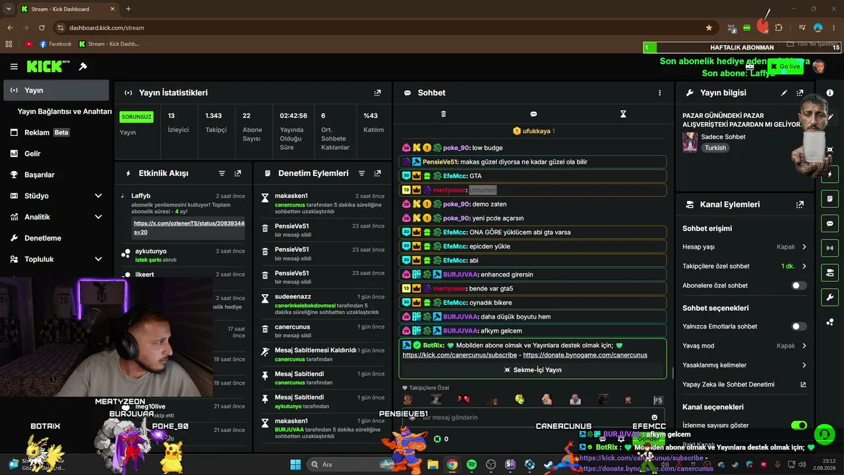Image resolution: width=844 pixels, height=475 pixels.
Task: Click the Kick logo
Action: coord(48,67)
